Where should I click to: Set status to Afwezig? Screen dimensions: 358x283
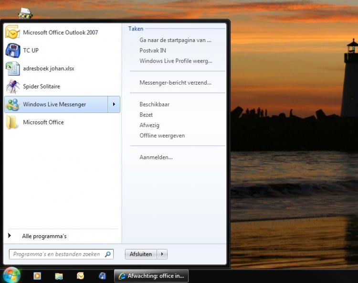(149, 125)
